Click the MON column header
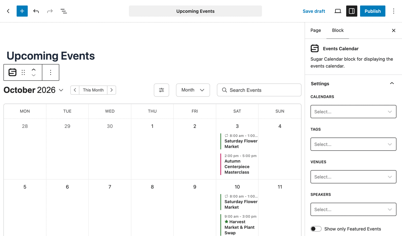The width and height of the screenshot is (402, 236). (25, 111)
